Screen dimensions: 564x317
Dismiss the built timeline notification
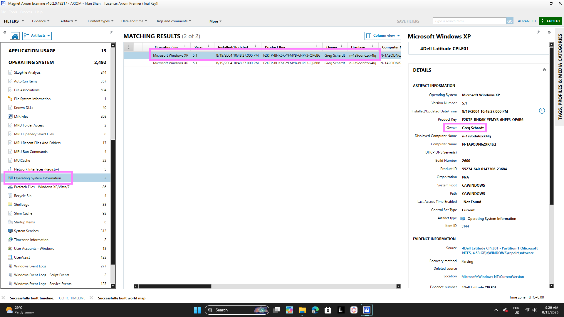coord(3,298)
